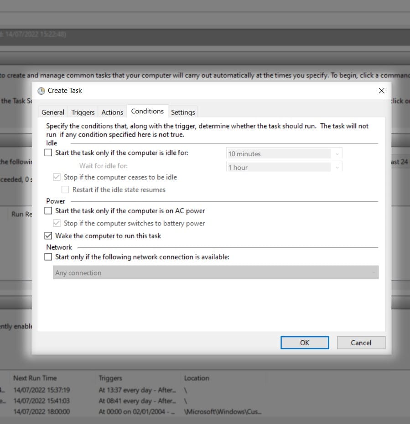Screen dimensions: 410x424
Task: Enable start only on AC power
Action: pyautogui.click(x=48, y=211)
